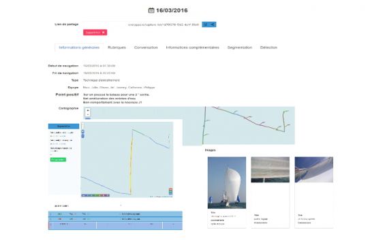Viewport: 368px width, 245px height.
Task: Open the Informations générales tab
Action: (x=79, y=48)
